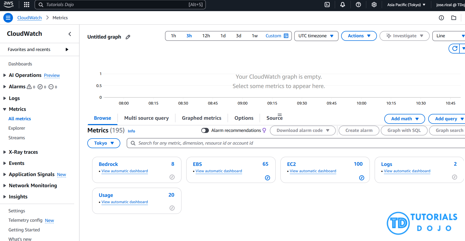Click the insufficient data alarm icon
The height and width of the screenshot is (241, 465).
pyautogui.click(x=51, y=87)
